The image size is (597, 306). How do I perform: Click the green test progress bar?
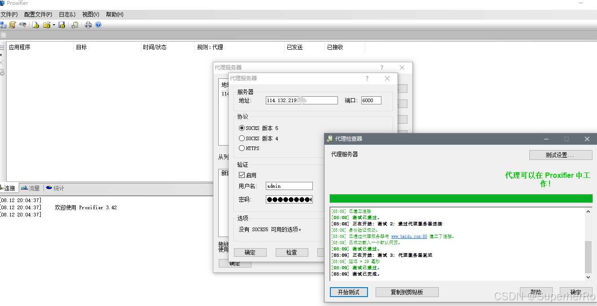coord(461,198)
